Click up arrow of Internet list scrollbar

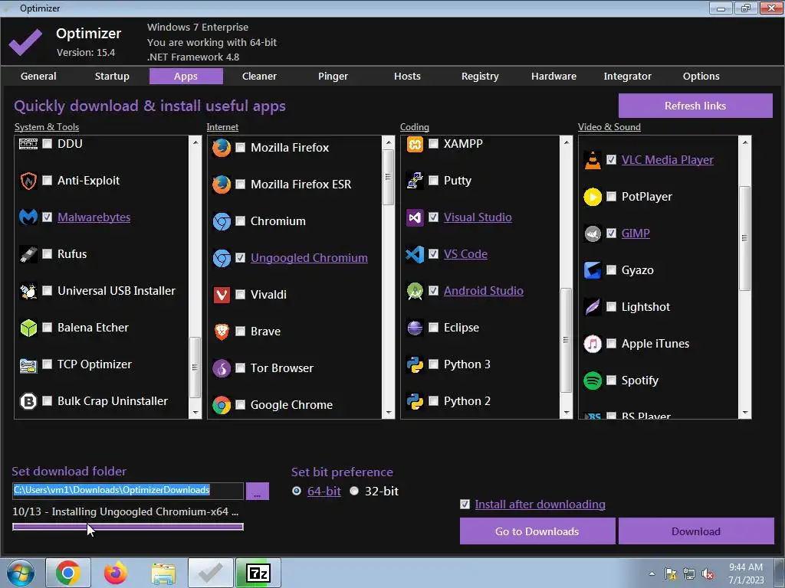click(389, 142)
